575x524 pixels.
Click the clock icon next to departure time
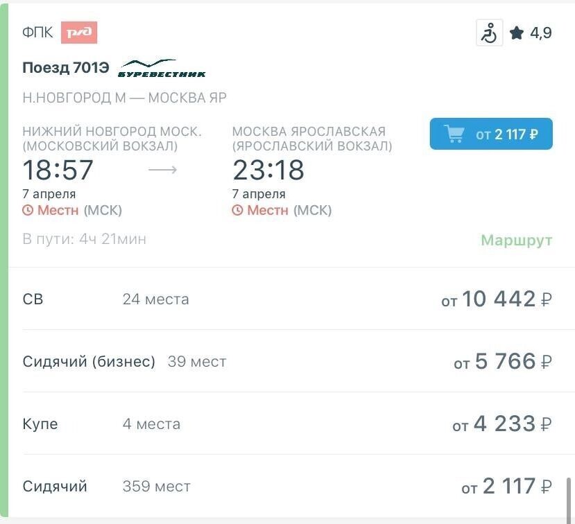[28, 210]
